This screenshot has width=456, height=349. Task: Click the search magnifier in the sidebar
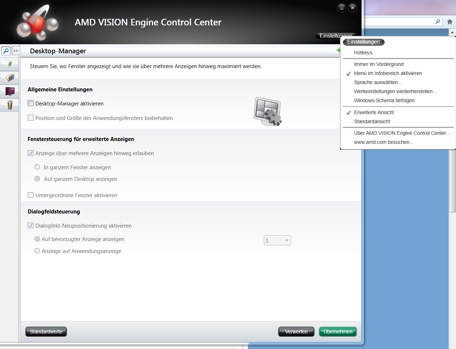[6, 51]
